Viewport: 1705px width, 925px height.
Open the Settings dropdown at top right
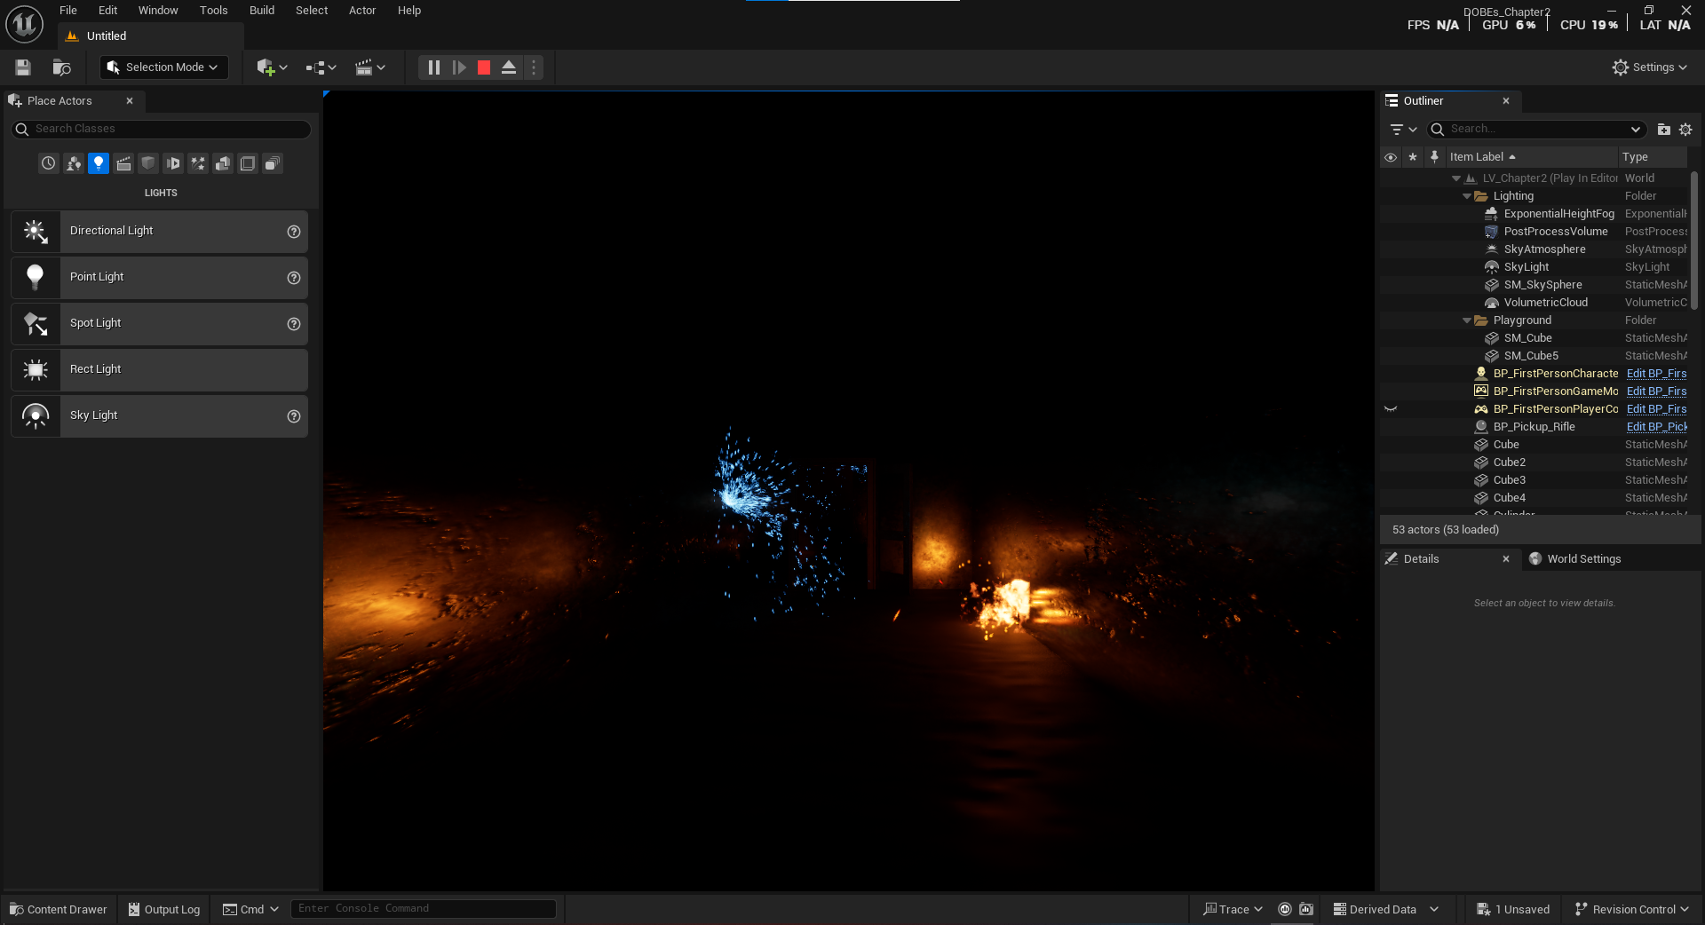pos(1650,67)
